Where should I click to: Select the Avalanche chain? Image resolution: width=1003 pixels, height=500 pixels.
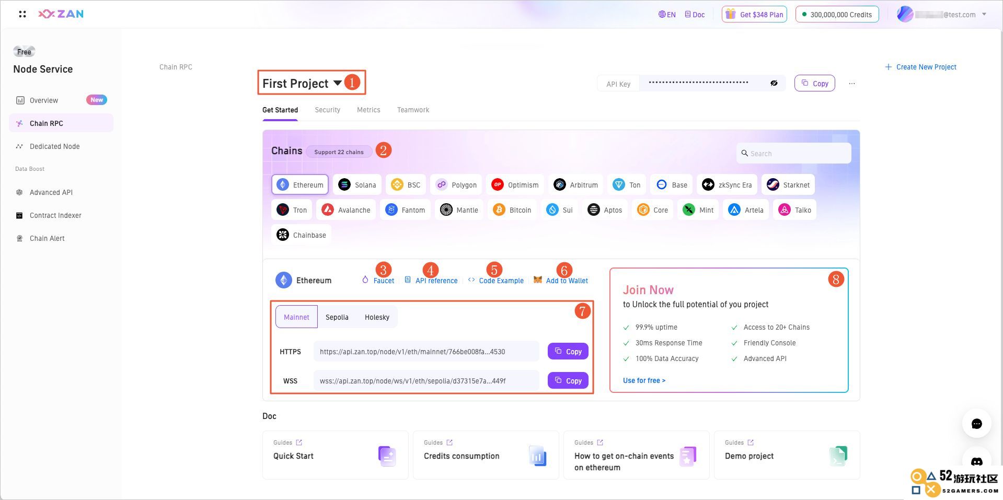(x=346, y=210)
